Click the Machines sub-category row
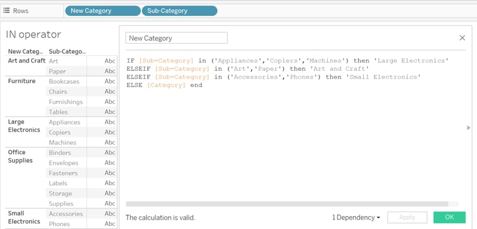Screen dimensions: 477x229 (66, 142)
